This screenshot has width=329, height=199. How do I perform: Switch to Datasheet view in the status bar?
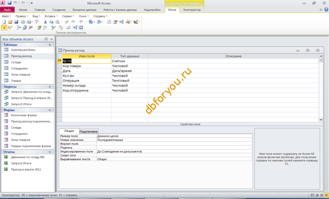(312, 195)
